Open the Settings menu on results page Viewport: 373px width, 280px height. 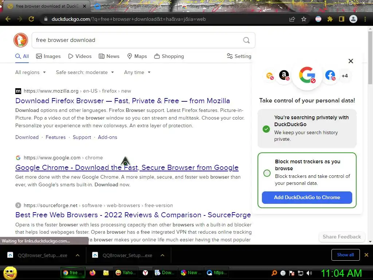239,56
